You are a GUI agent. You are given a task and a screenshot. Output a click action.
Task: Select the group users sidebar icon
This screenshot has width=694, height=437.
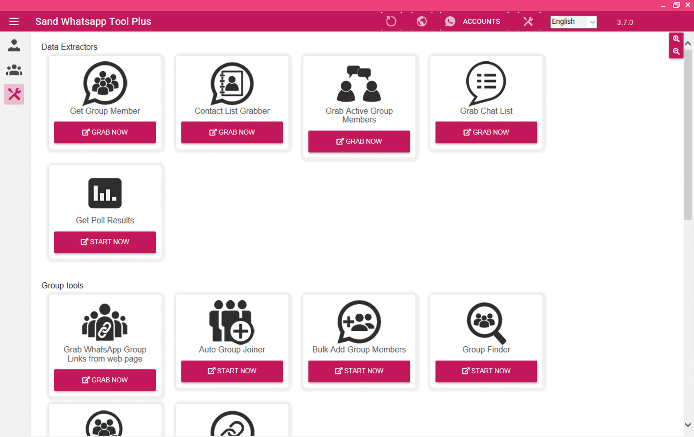[14, 69]
